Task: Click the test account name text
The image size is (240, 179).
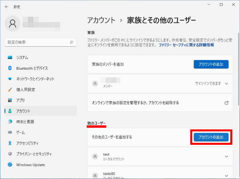Action: pos(106,155)
